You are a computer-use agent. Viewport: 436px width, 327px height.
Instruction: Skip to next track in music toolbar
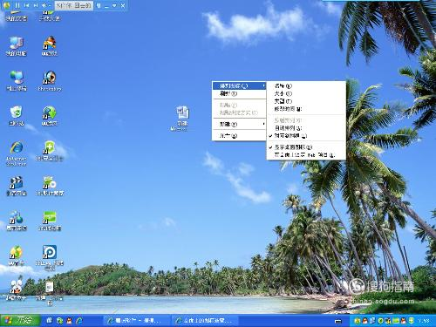(x=36, y=5)
